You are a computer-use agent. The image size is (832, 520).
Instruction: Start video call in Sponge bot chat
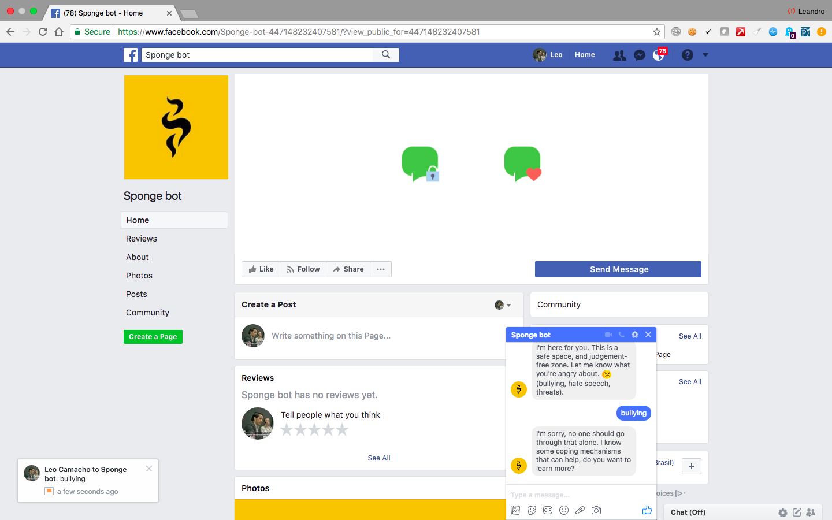pos(608,335)
